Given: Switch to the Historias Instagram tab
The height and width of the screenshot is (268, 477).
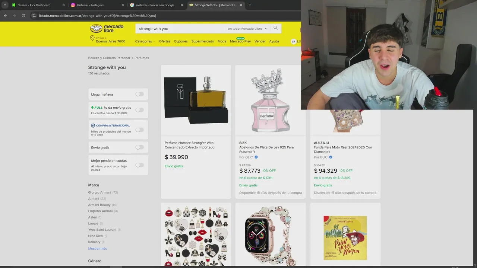Looking at the screenshot, I should [x=98, y=5].
